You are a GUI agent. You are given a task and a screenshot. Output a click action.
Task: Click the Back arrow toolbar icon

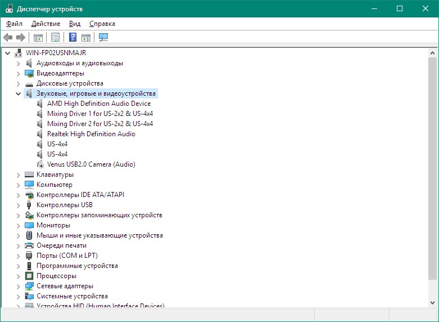pyautogui.click(x=8, y=37)
